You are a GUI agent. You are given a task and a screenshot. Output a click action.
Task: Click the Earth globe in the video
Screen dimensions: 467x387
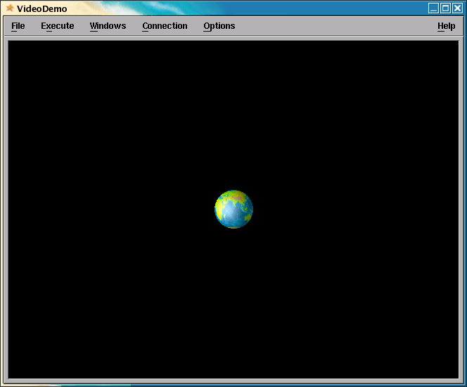(233, 209)
